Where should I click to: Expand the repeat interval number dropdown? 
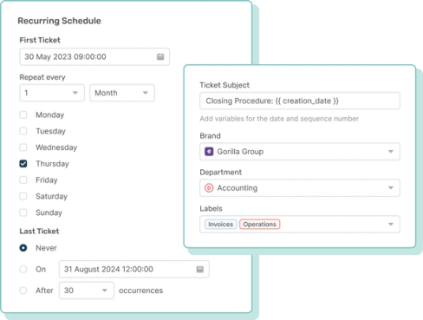coord(52,93)
